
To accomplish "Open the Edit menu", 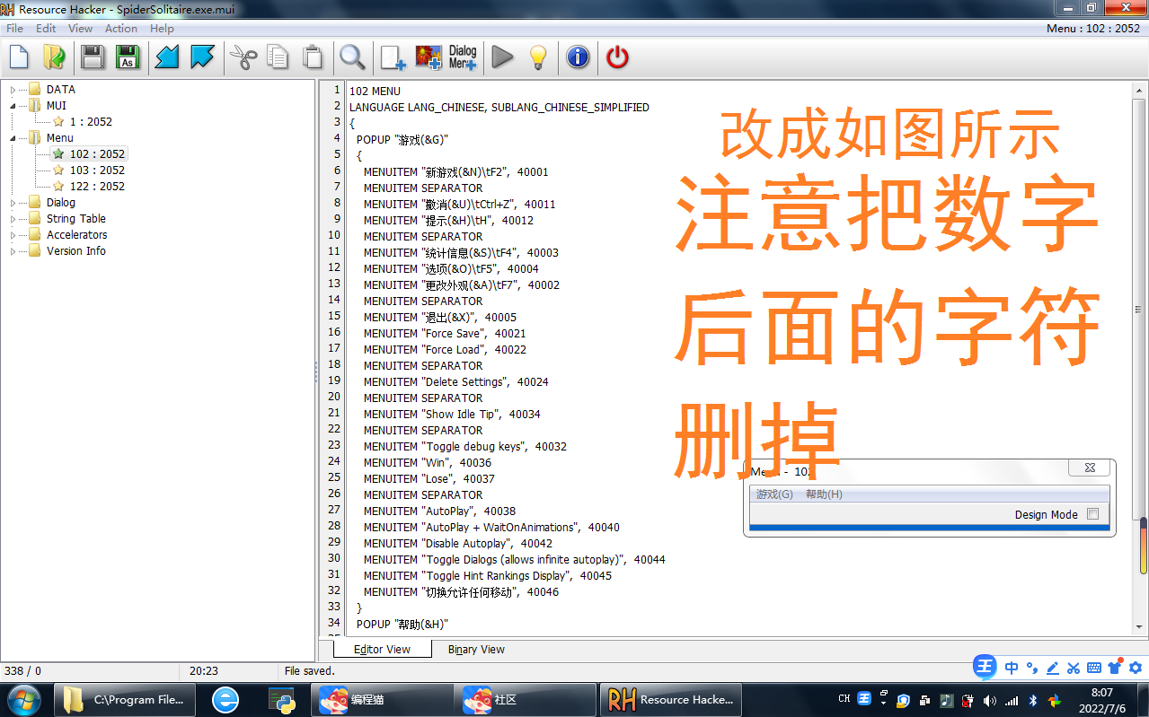I will 46,29.
